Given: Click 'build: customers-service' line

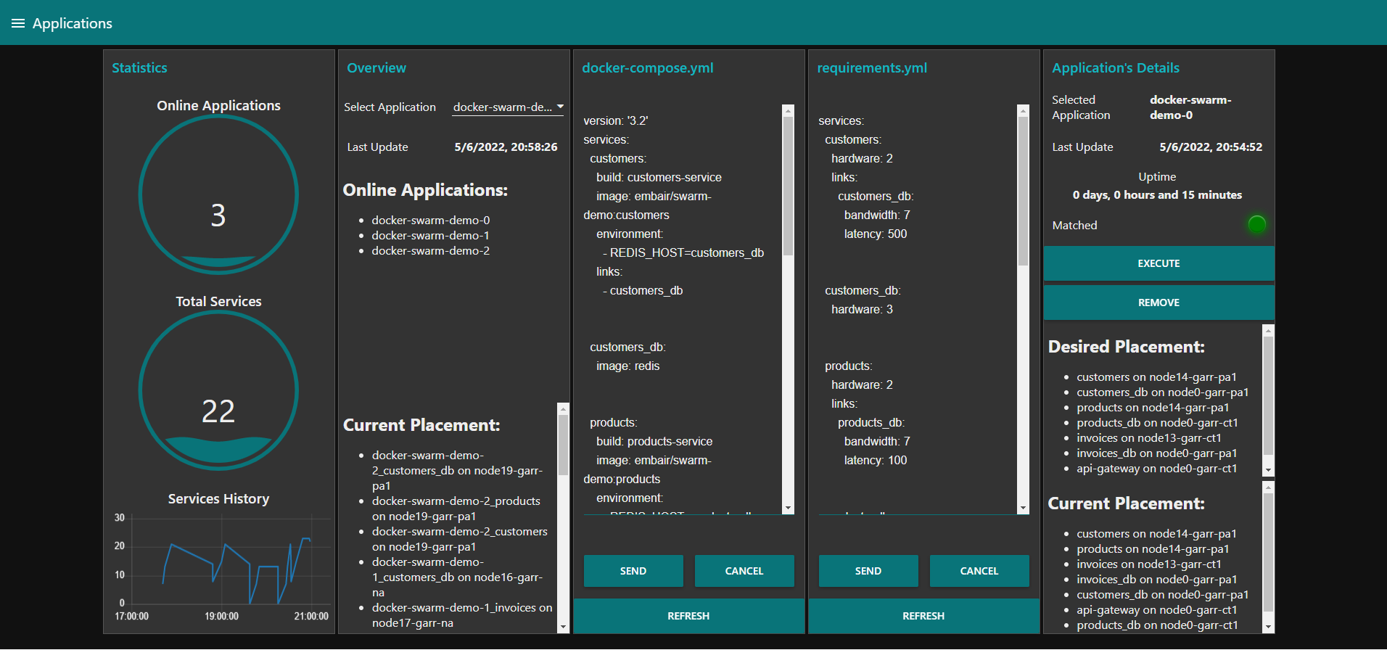Looking at the screenshot, I should 659,177.
